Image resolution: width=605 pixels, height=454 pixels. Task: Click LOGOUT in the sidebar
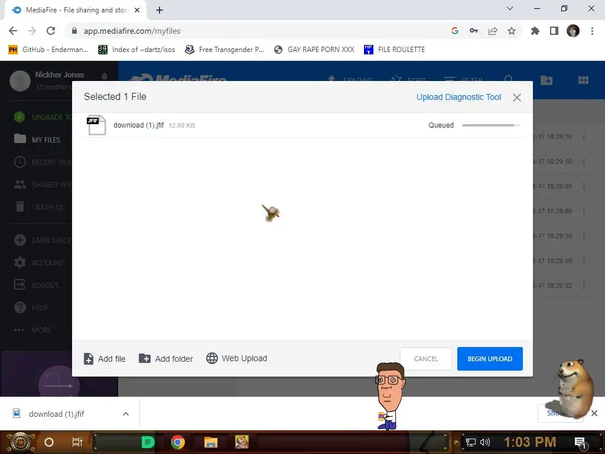click(37, 285)
